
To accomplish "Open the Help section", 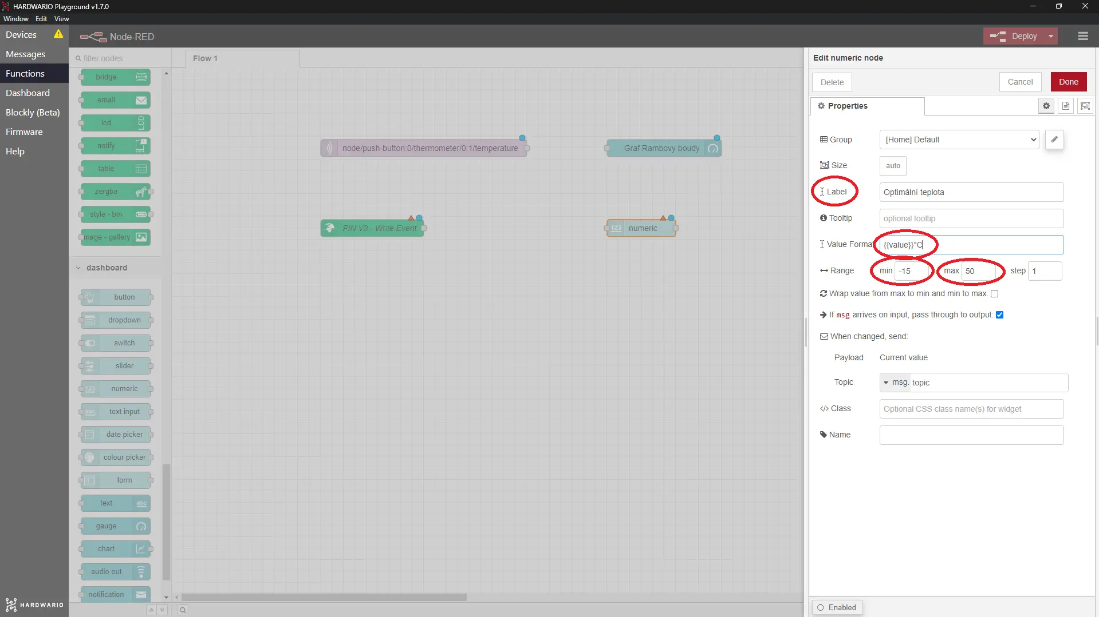I will tap(34, 152).
